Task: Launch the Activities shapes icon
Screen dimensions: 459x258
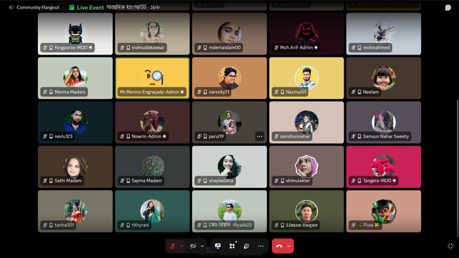Action: coord(232,246)
